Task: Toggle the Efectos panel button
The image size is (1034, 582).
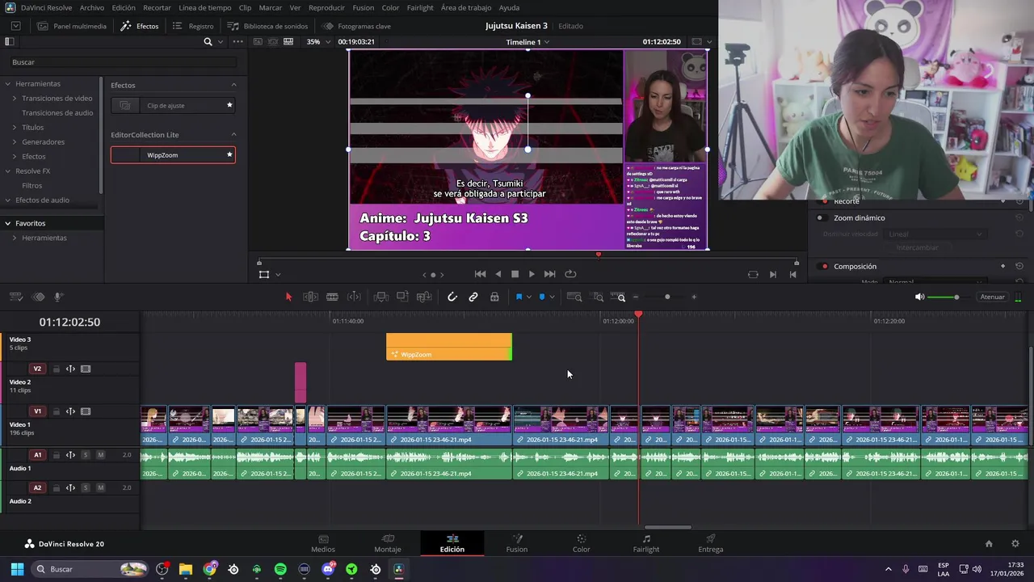Action: coord(140,26)
